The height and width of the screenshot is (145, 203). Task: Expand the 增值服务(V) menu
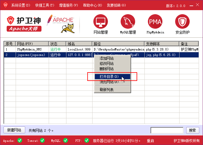68,5
